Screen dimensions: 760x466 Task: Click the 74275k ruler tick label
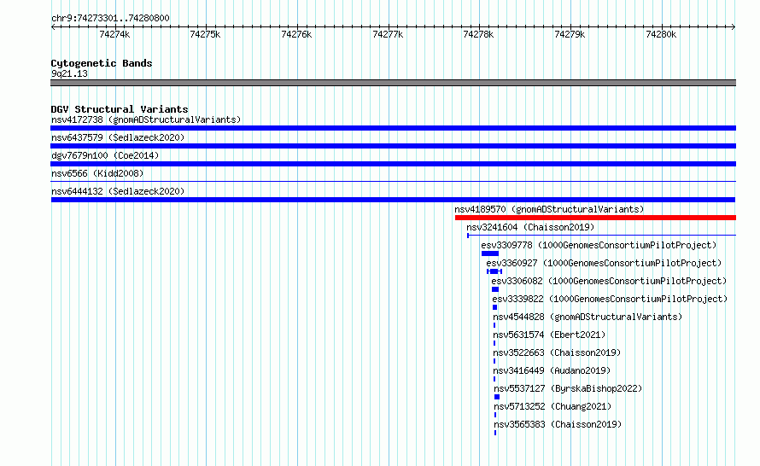click(205, 34)
